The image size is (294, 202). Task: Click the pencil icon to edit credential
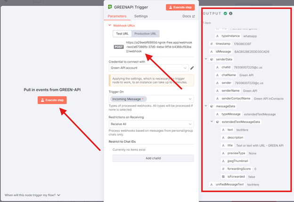pyautogui.click(x=192, y=68)
